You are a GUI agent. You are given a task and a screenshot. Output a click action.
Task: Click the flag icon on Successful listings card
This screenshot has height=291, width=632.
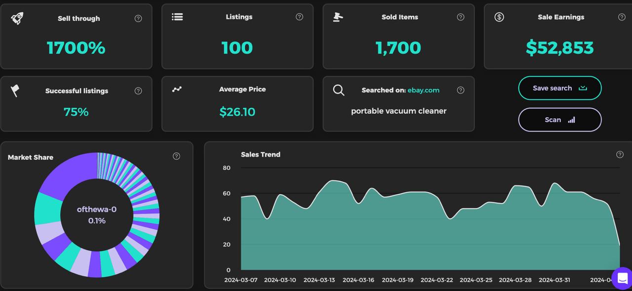(x=15, y=91)
